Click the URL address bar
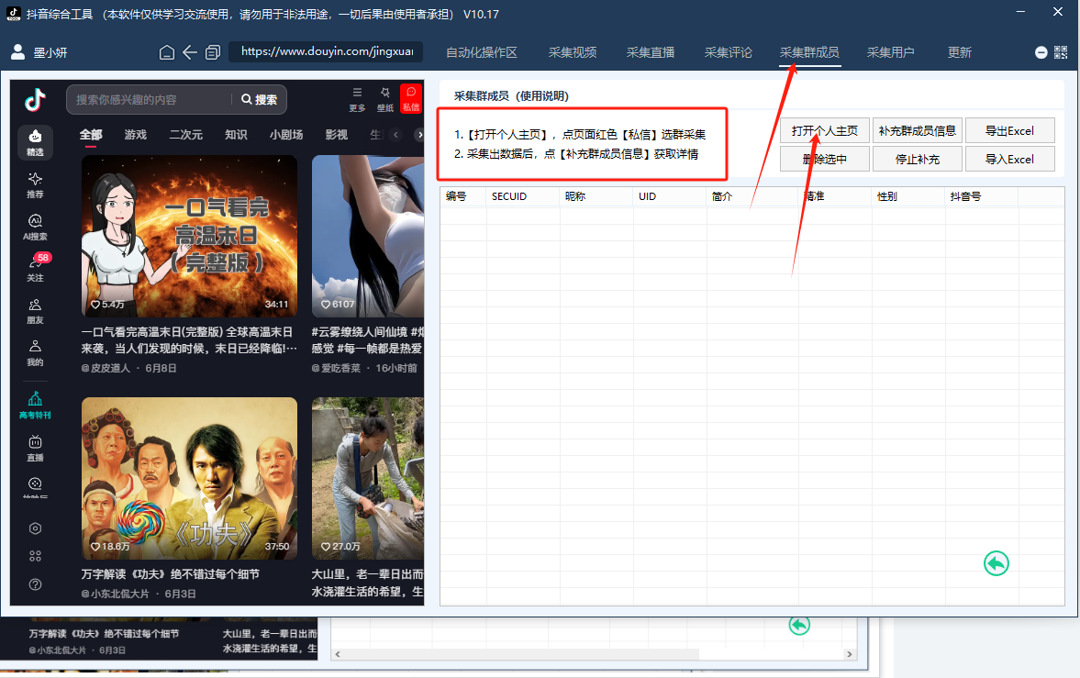 click(327, 51)
